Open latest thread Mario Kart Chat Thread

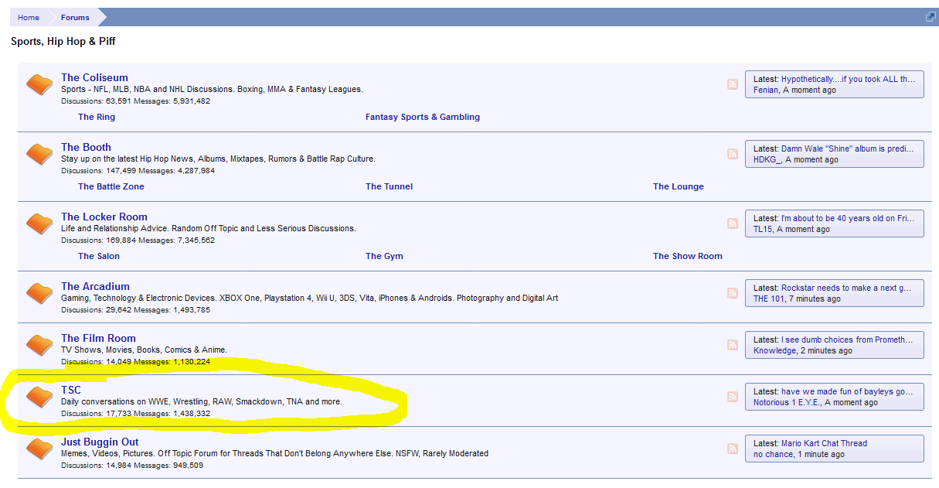pos(824,443)
